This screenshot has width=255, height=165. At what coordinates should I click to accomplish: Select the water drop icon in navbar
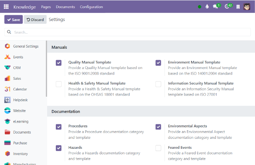tap(207, 7)
